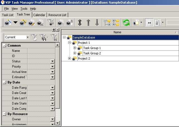This screenshot has height=127, width=179.
Task: Expand the Project 2 tree node
Action: coord(69,59)
